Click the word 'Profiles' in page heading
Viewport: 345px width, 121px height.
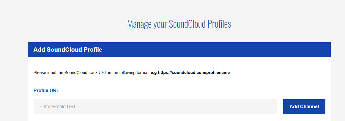[219, 24]
